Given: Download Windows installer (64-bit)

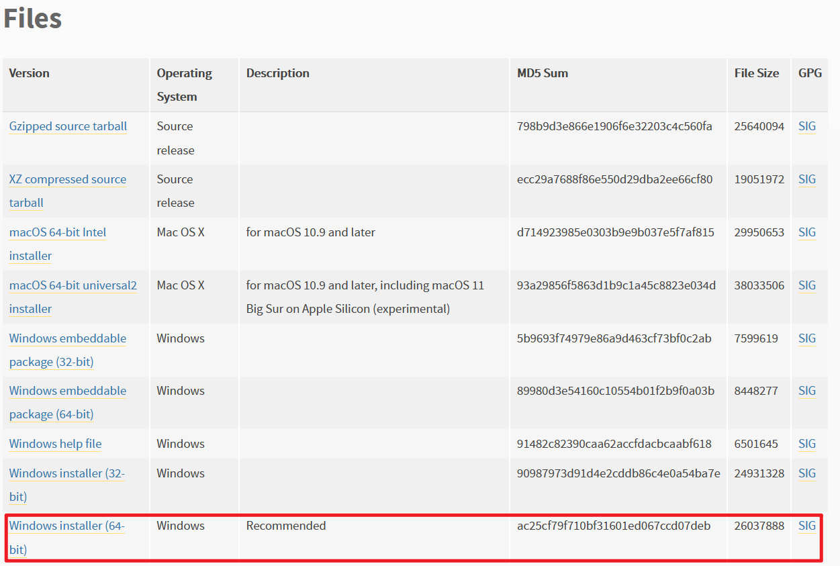Looking at the screenshot, I should pos(67,538).
